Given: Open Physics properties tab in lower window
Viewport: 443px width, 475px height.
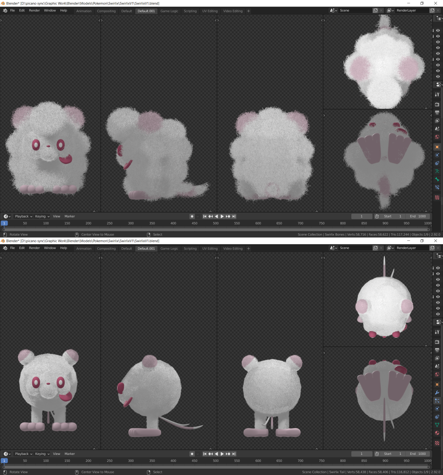Looking at the screenshot, I should [437, 409].
